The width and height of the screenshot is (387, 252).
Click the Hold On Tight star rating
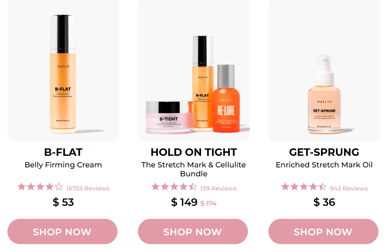coord(174,187)
